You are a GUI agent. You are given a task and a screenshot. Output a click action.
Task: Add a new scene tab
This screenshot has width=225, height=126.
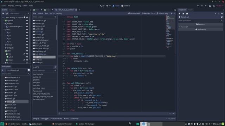(79, 10)
